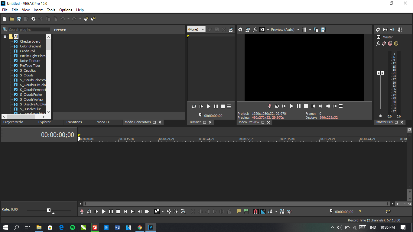Toggle Dim Output speaker icon

click(392, 30)
